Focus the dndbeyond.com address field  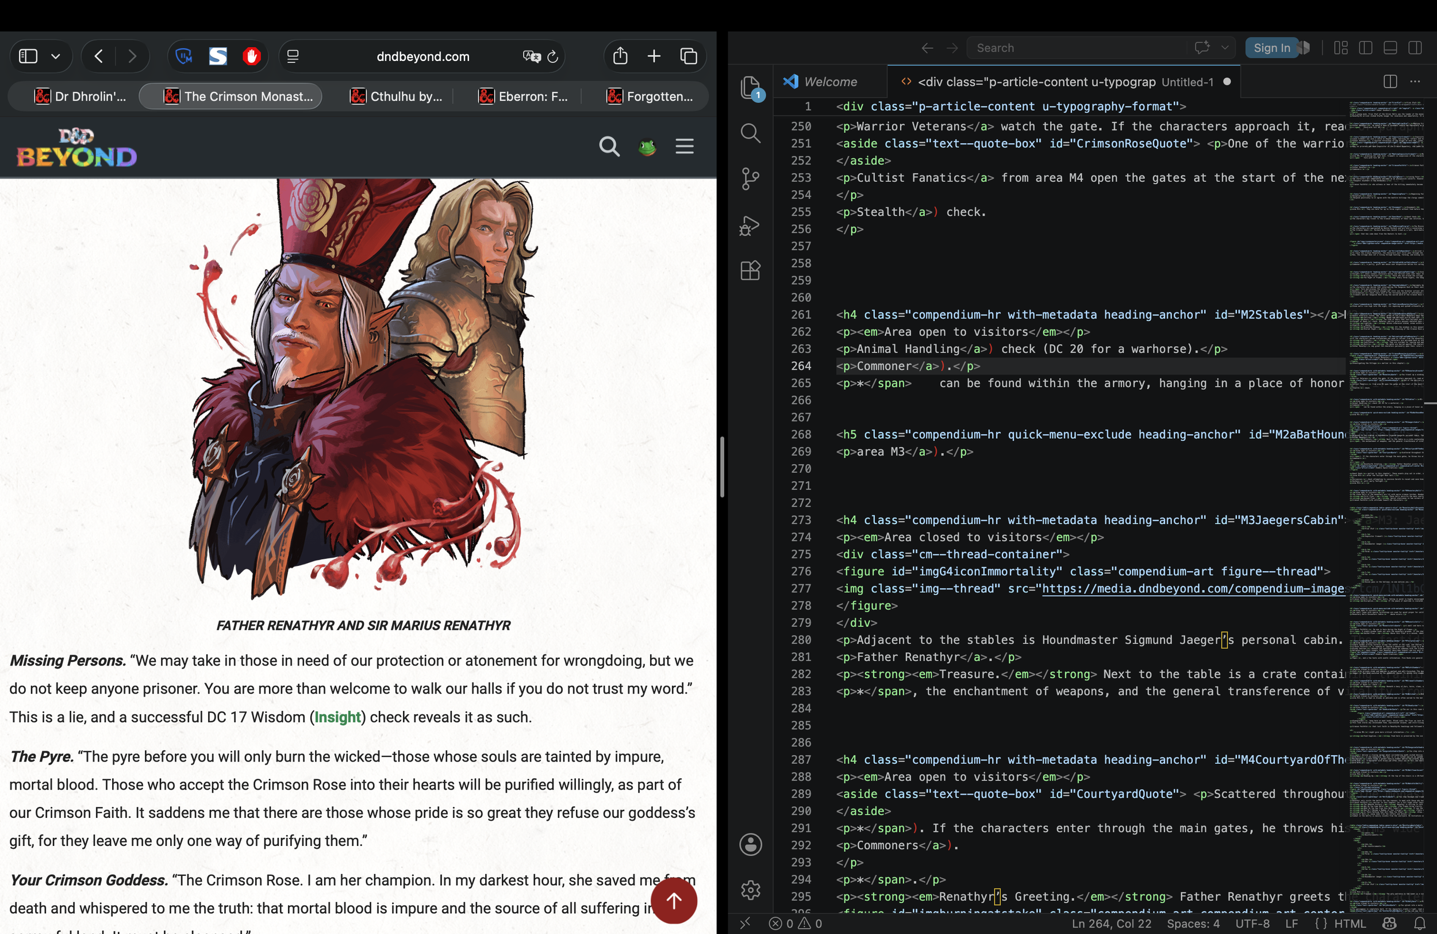[x=422, y=56]
